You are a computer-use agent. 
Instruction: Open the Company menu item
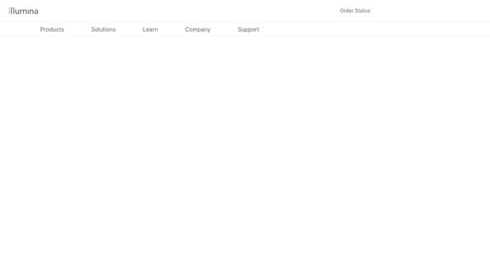click(197, 29)
